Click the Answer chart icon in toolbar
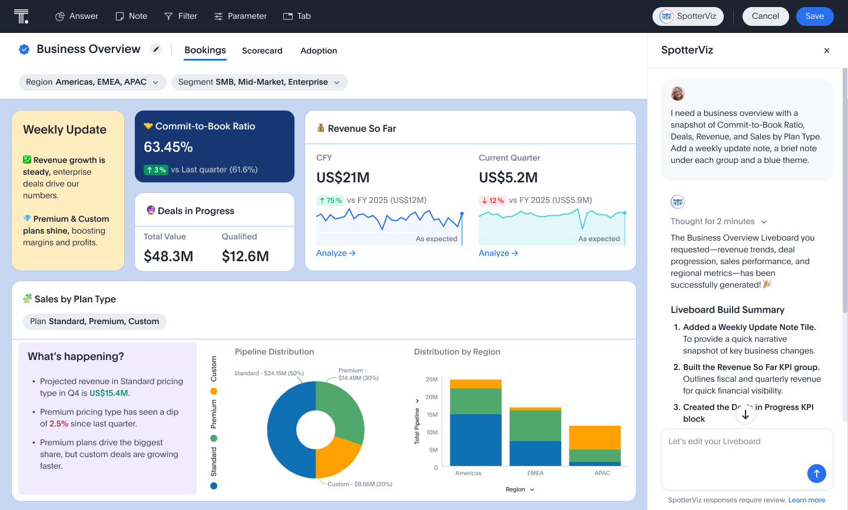Viewport: 848px width, 510px height. (59, 16)
